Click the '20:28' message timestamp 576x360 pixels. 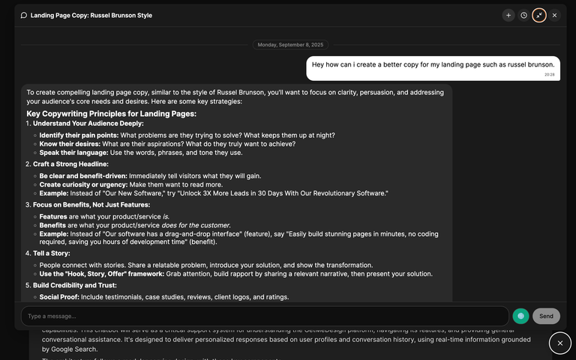549,75
